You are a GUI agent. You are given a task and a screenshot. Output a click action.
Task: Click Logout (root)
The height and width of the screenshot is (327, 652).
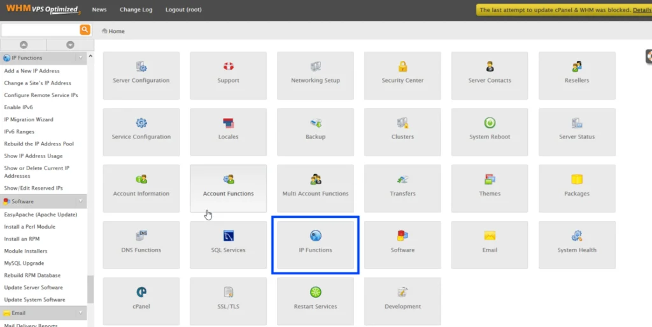pyautogui.click(x=183, y=10)
